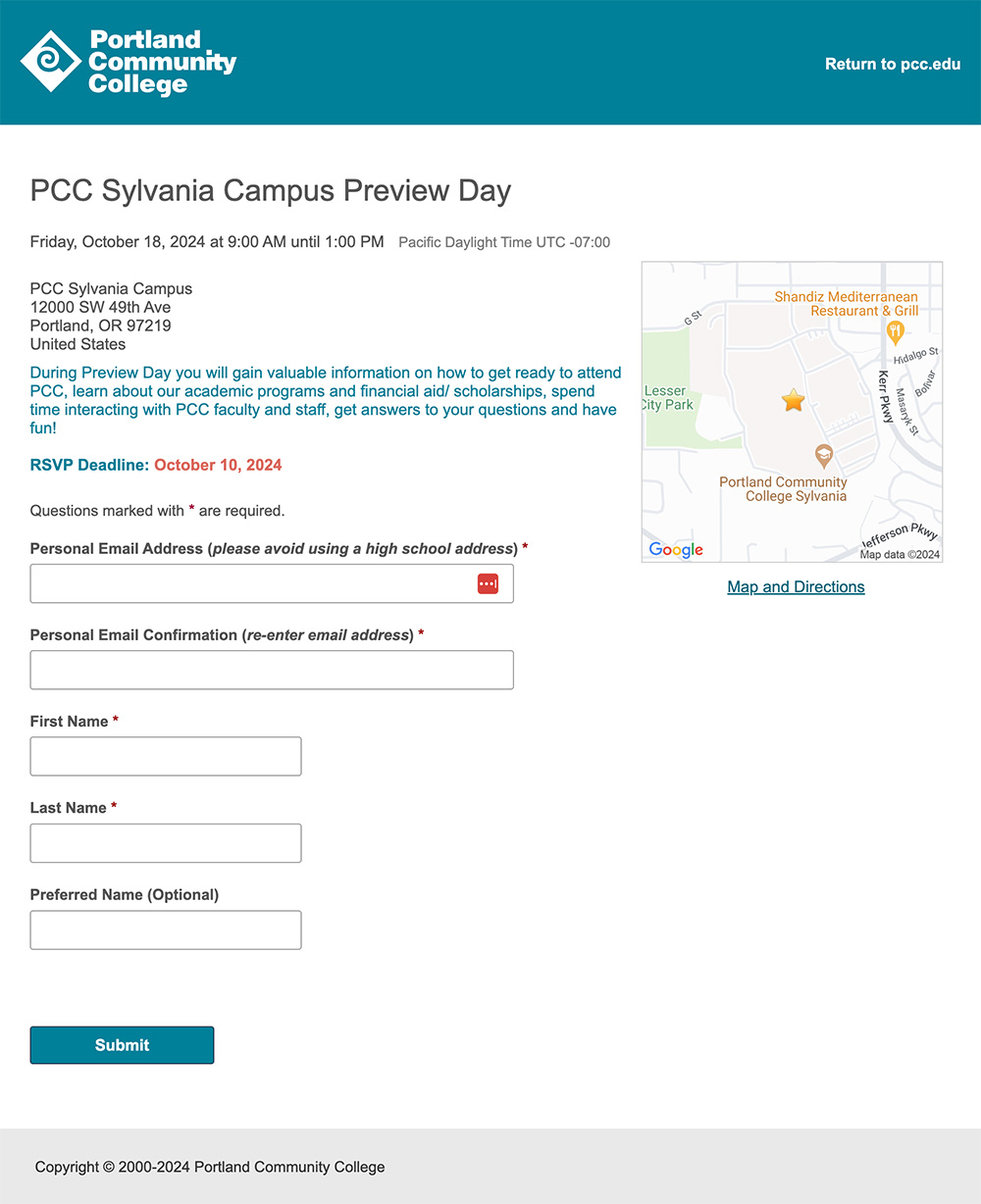Click the PCC Sylvania Campus Preview Day heading
The image size is (981, 1204).
click(271, 191)
